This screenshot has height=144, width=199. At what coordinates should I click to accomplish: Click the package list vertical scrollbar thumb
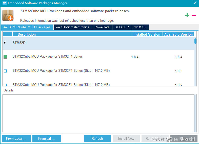coord(195,41)
